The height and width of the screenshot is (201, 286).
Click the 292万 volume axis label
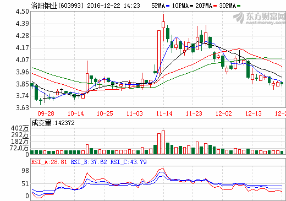coord(20,135)
